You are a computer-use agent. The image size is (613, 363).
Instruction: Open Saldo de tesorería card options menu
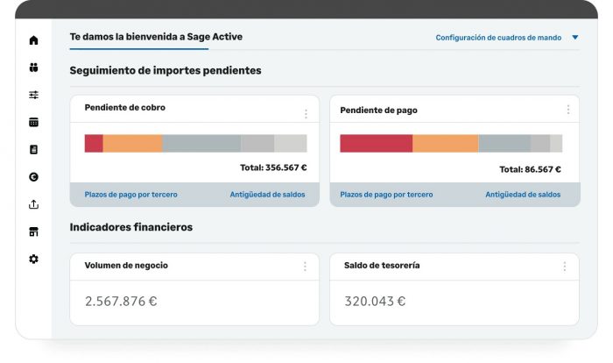tap(565, 267)
